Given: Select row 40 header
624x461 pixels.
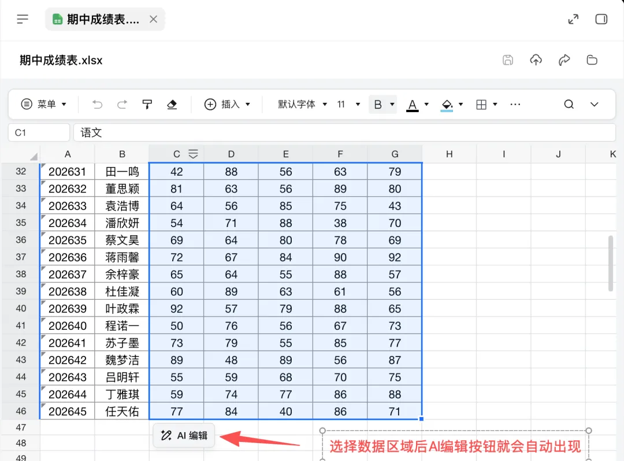Looking at the screenshot, I should click(21, 308).
